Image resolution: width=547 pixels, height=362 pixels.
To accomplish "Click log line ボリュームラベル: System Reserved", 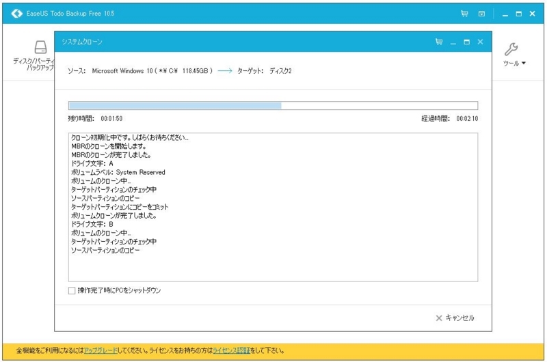I will pyautogui.click(x=118, y=172).
